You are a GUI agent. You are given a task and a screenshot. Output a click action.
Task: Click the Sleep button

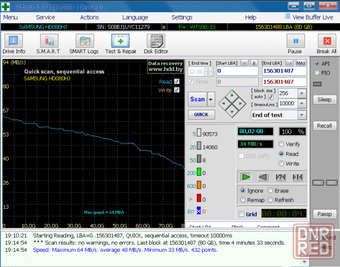[324, 99]
